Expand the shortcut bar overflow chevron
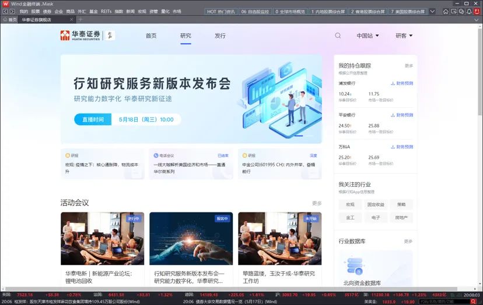483x305 pixels. [432, 12]
